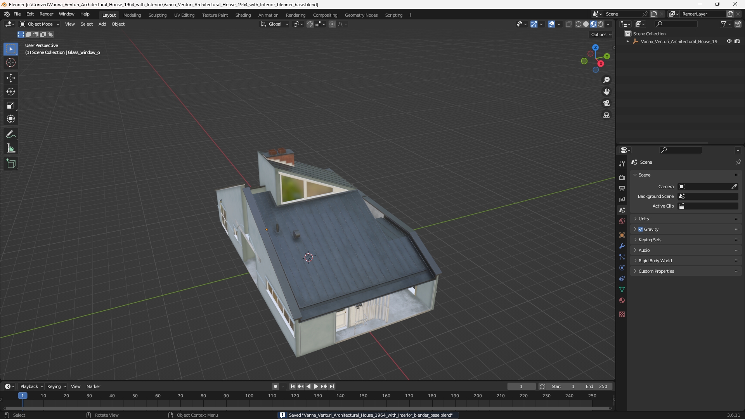
Task: Open the Tool properties tab
Action: (x=622, y=164)
